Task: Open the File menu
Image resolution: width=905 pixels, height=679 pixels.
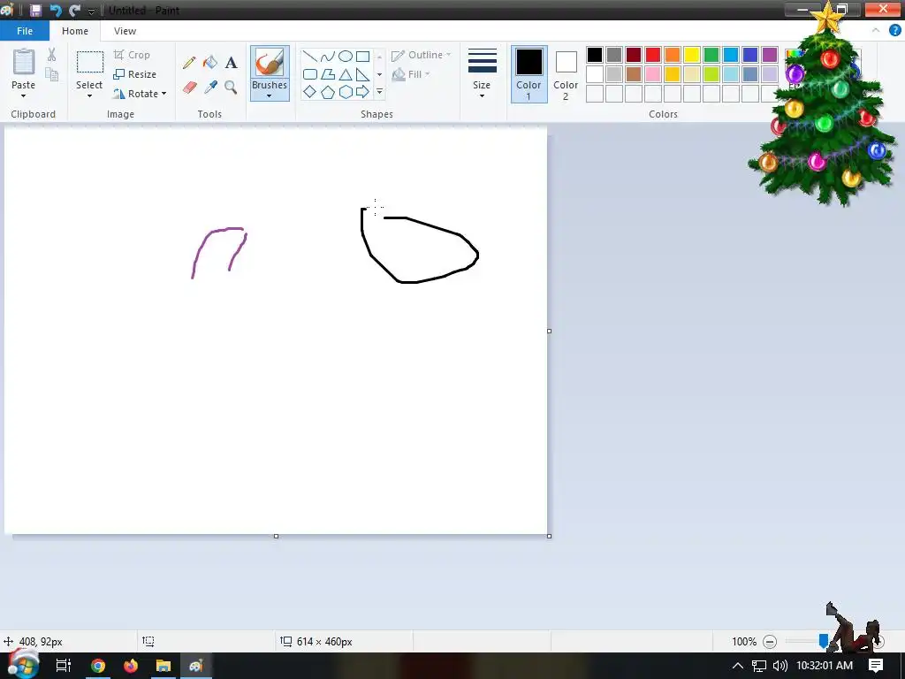Action: 25,31
